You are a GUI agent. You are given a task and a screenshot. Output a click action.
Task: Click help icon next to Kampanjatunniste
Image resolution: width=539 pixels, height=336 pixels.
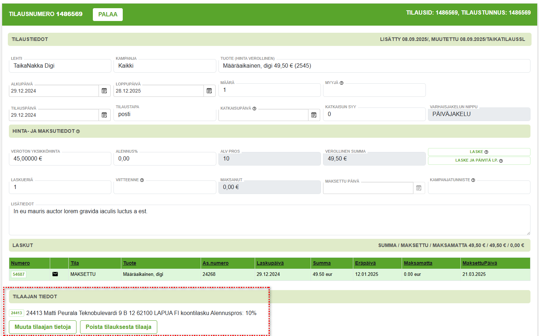tap(473, 180)
